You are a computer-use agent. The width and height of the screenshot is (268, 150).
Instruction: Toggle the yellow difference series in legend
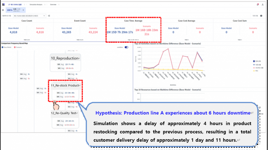click(254, 70)
